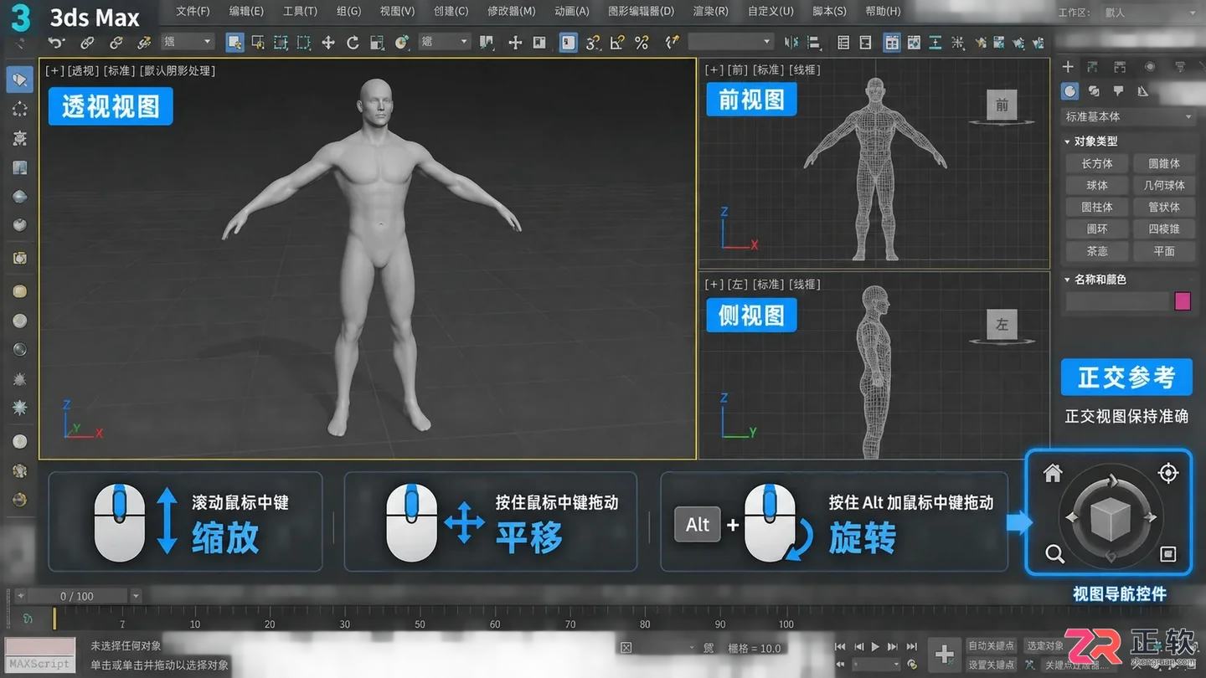The width and height of the screenshot is (1206, 678).
Task: Click the 长方体 box primitive button
Action: tap(1096, 163)
